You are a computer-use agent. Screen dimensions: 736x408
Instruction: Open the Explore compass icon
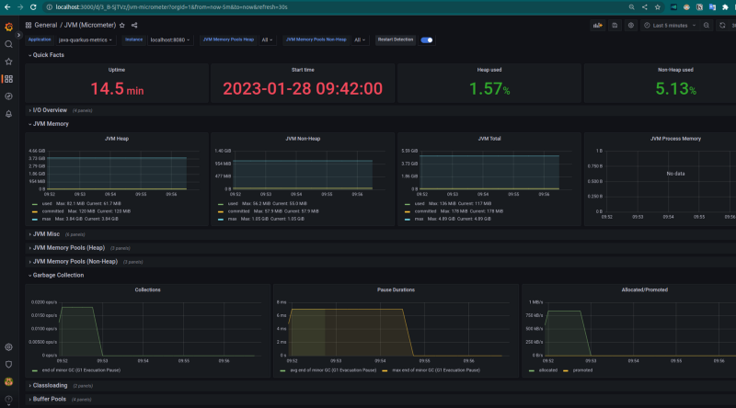click(8, 96)
